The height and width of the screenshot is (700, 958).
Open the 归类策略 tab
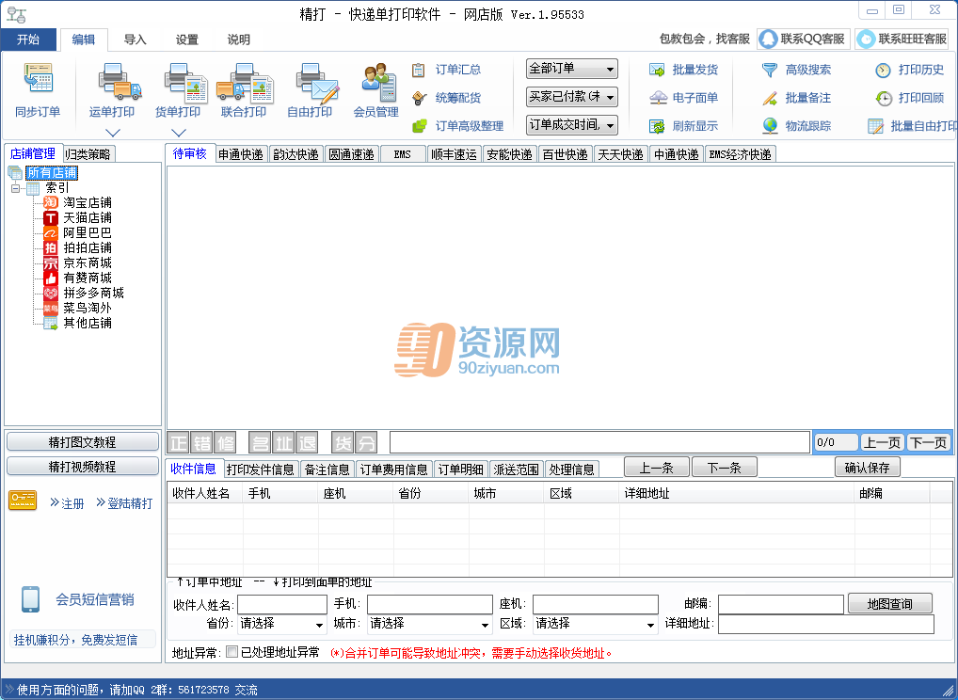[x=88, y=154]
